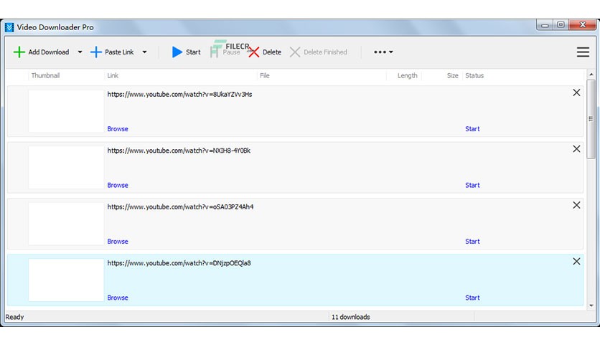This screenshot has width=600, height=347.
Task: Click the vertical scrollbar thumb
Action: pos(591,119)
